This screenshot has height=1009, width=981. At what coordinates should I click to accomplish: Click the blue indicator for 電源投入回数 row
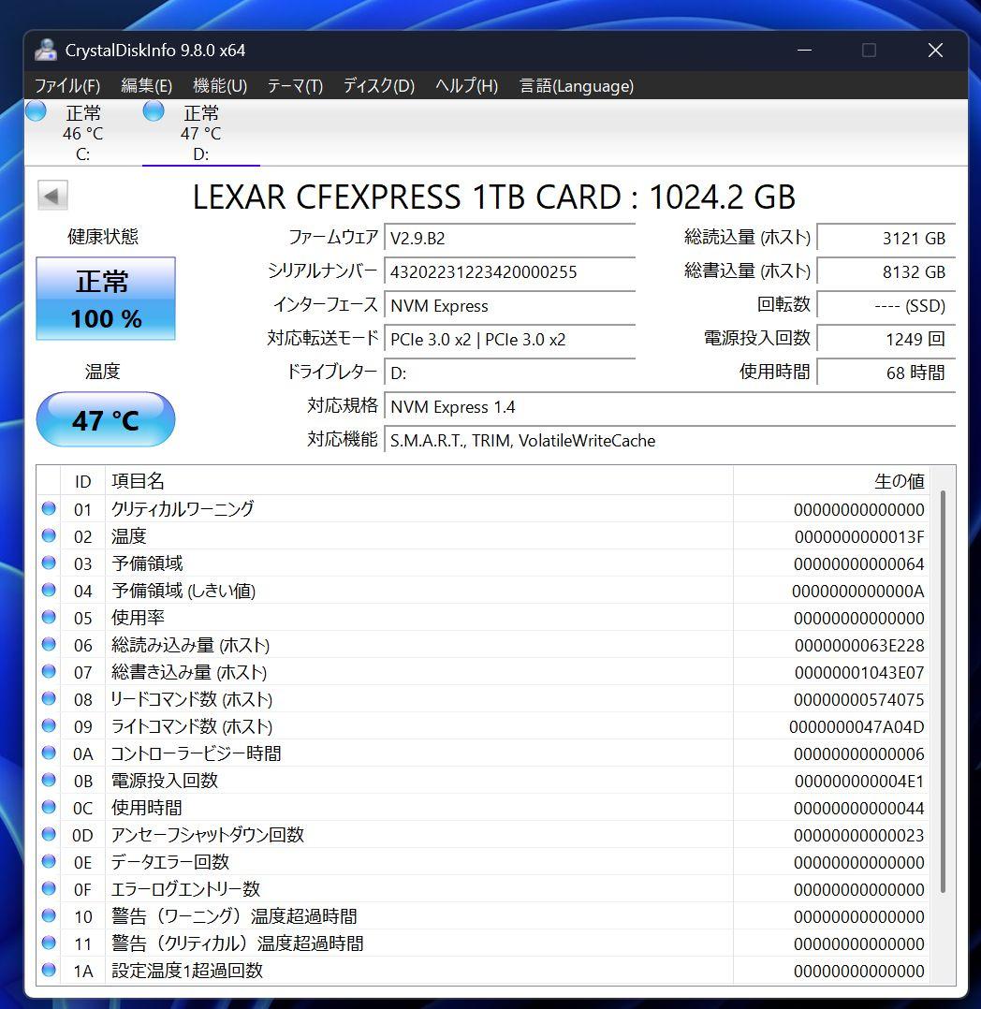pos(49,780)
